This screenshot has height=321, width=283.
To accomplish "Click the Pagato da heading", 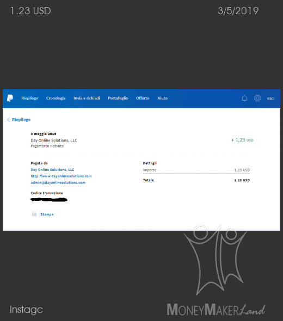I will [x=39, y=163].
